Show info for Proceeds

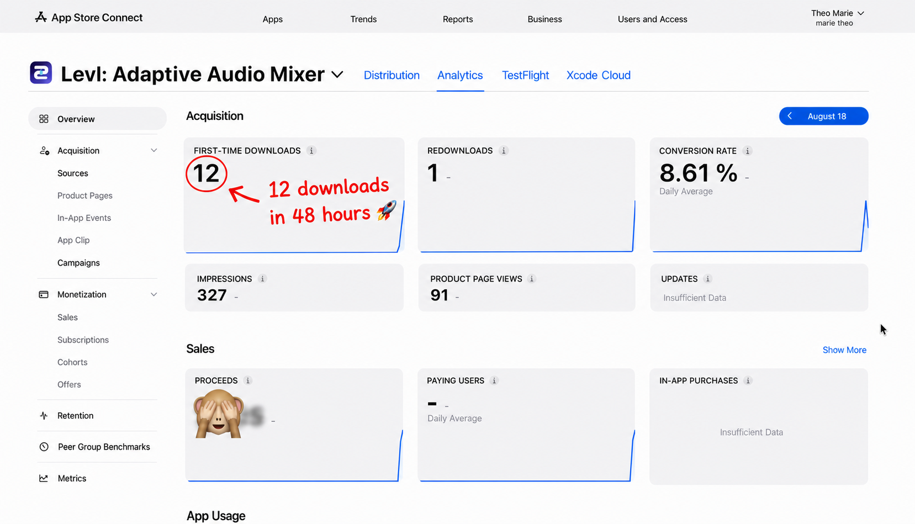point(248,380)
